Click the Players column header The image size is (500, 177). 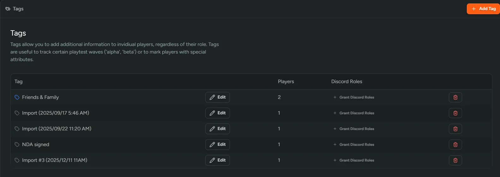tap(286, 82)
